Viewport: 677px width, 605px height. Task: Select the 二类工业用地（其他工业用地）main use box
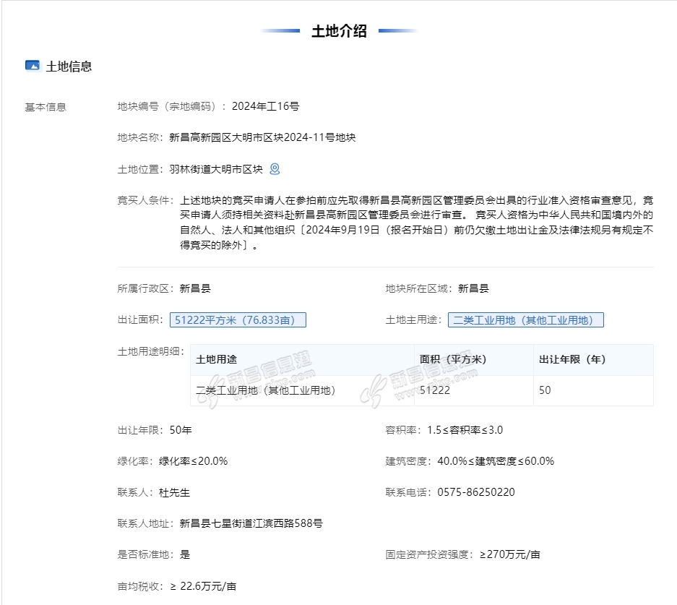tap(526, 320)
